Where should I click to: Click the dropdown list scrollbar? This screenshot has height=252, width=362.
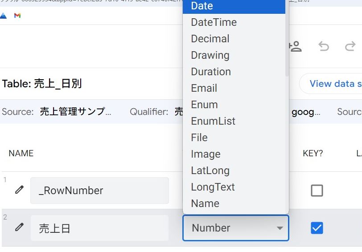pos(287,45)
